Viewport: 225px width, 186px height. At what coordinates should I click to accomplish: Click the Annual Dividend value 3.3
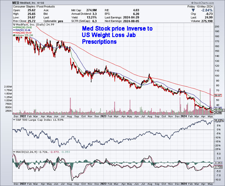click(x=94, y=14)
